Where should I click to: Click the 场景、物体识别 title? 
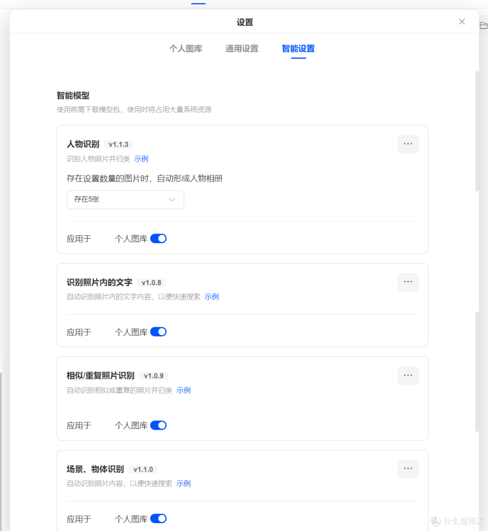tap(95, 469)
